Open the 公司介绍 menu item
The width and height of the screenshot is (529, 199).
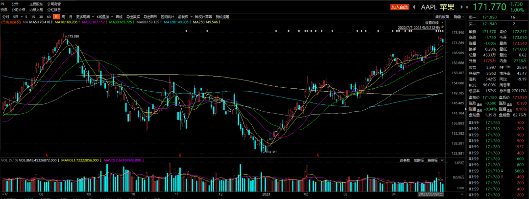click(x=19, y=9)
